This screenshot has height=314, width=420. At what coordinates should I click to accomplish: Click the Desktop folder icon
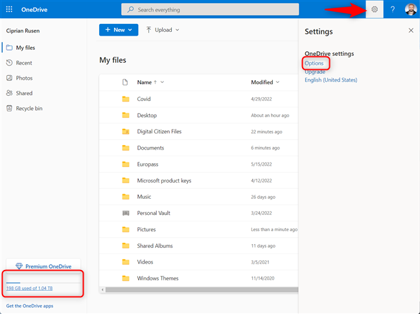[126, 115]
